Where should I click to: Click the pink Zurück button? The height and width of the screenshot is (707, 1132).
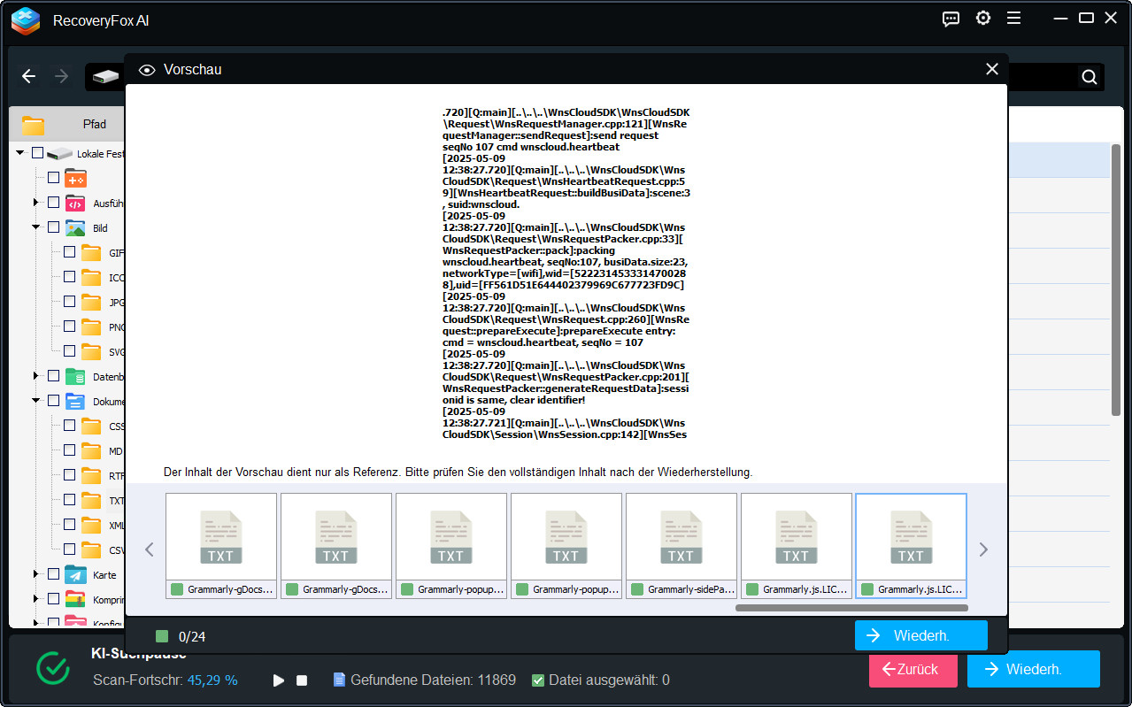coord(913,669)
